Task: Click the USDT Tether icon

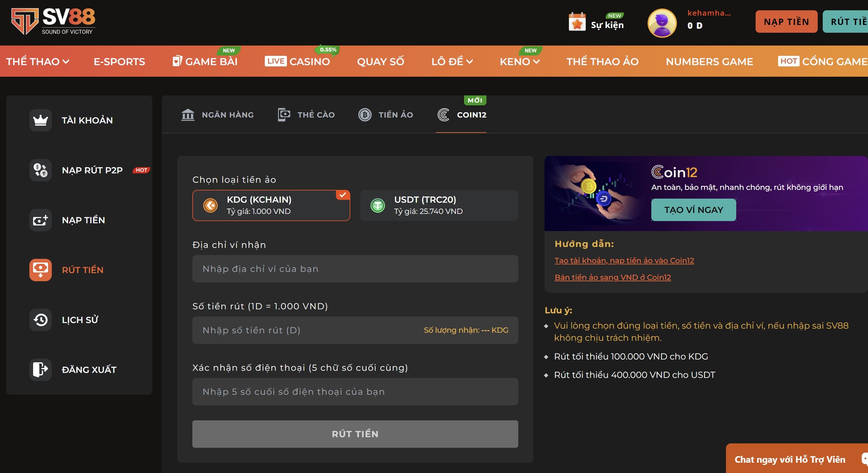Action: click(x=377, y=205)
